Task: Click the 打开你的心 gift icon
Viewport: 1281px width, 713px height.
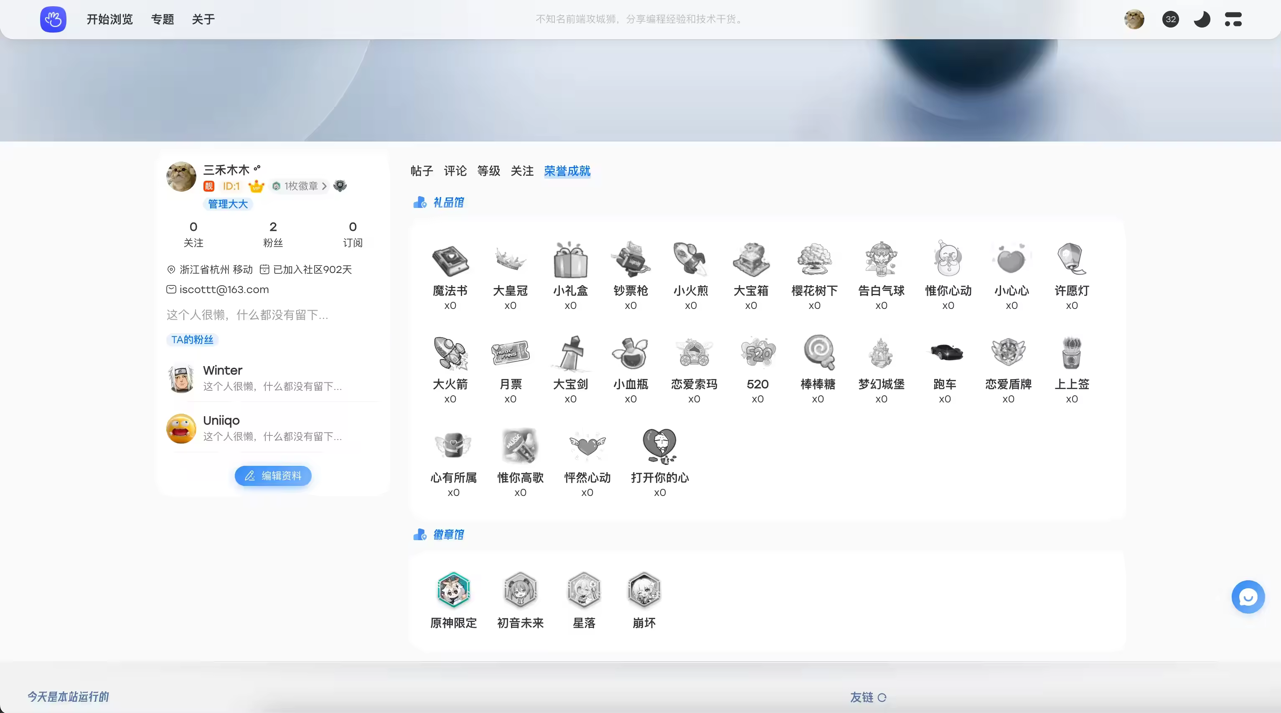Action: pyautogui.click(x=660, y=446)
